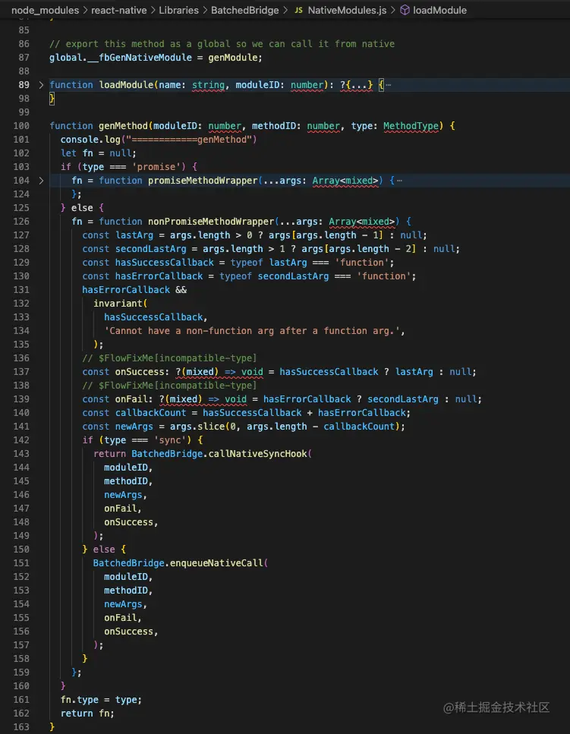Click 'onSuccess' declaration on line 137
This screenshot has height=734, width=570.
click(x=140, y=372)
